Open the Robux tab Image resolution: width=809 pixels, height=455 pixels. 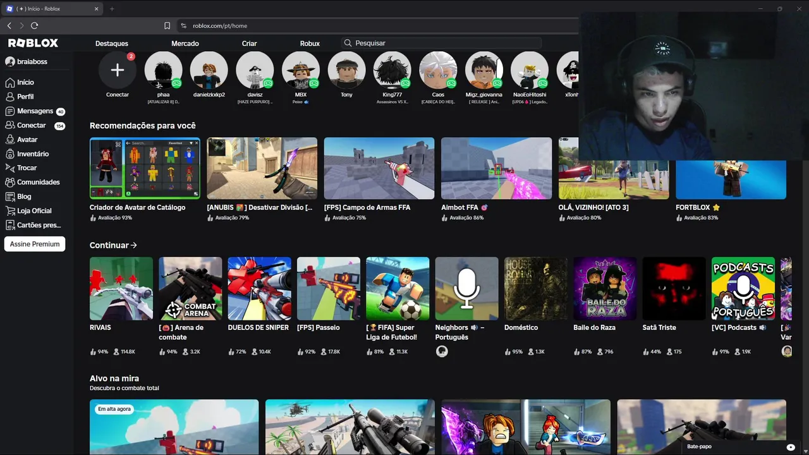click(x=310, y=44)
